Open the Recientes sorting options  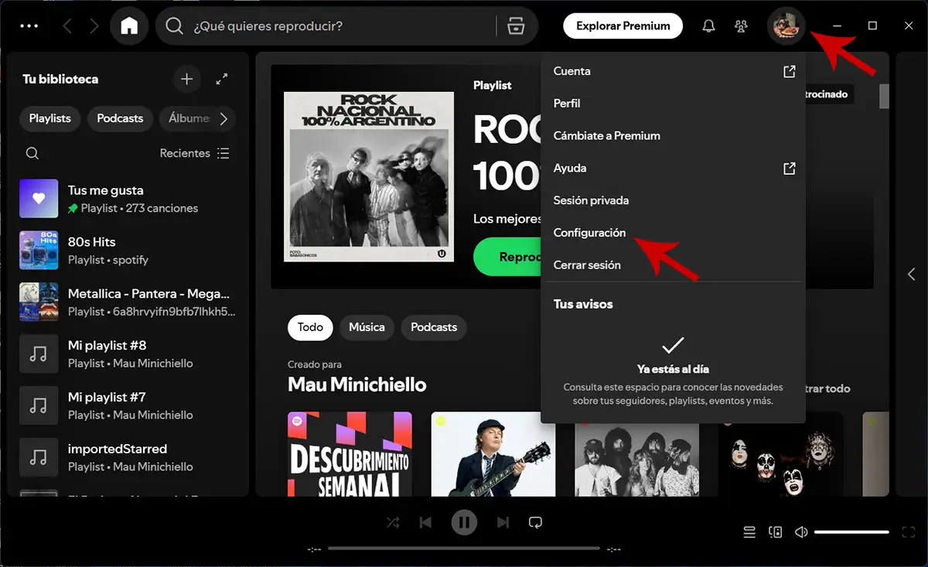186,153
